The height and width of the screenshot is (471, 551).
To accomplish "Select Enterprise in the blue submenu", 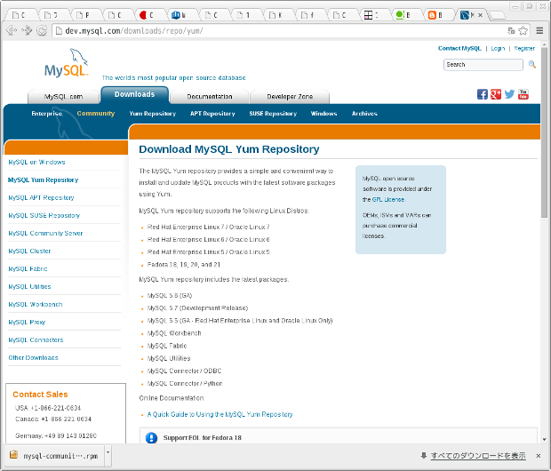I will pos(47,114).
